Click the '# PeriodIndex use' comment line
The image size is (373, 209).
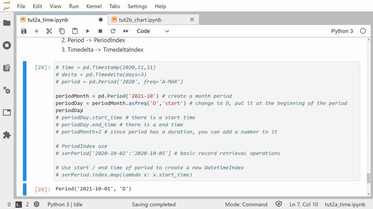point(82,146)
